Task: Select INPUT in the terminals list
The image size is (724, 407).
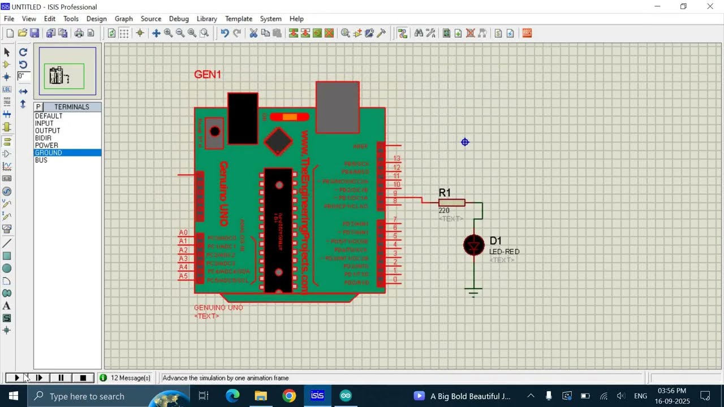Action: pos(68,123)
